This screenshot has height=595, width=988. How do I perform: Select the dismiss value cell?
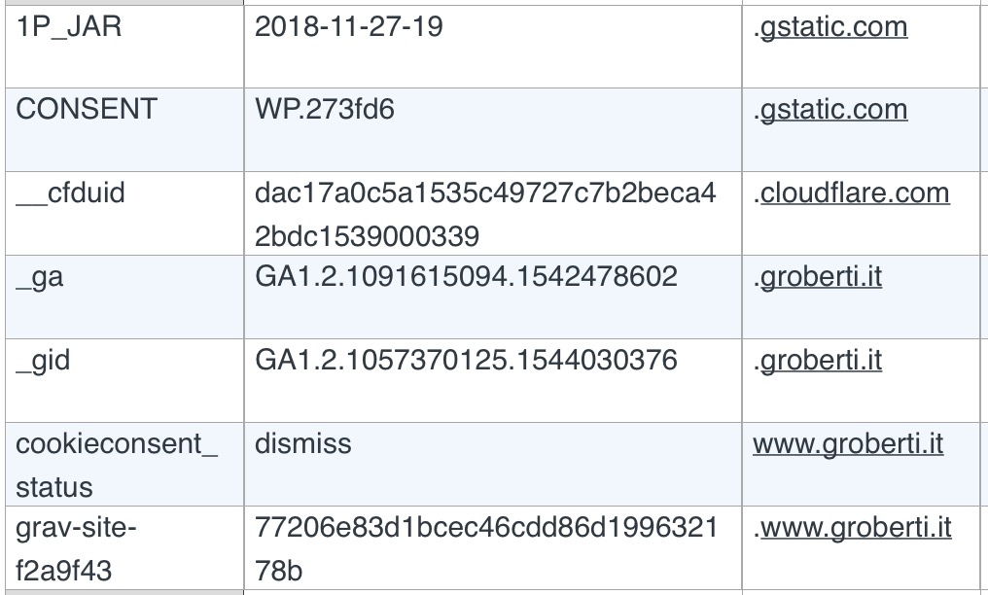coord(493,464)
